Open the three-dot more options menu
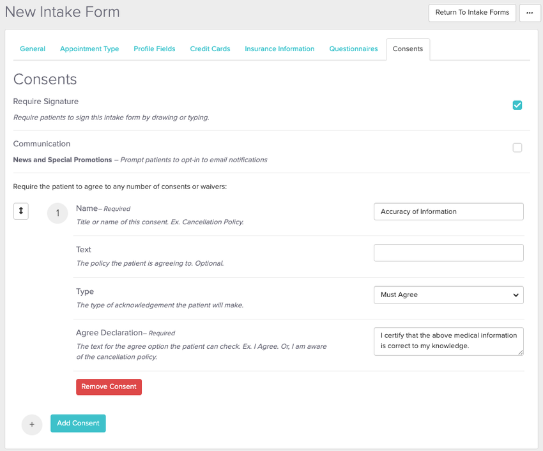Screen dimensions: 543x451 tap(530, 13)
